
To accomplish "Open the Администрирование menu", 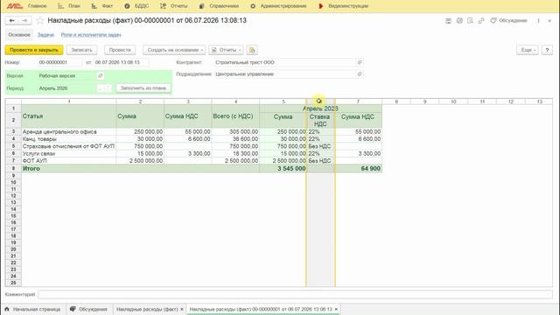I will 278,6.
